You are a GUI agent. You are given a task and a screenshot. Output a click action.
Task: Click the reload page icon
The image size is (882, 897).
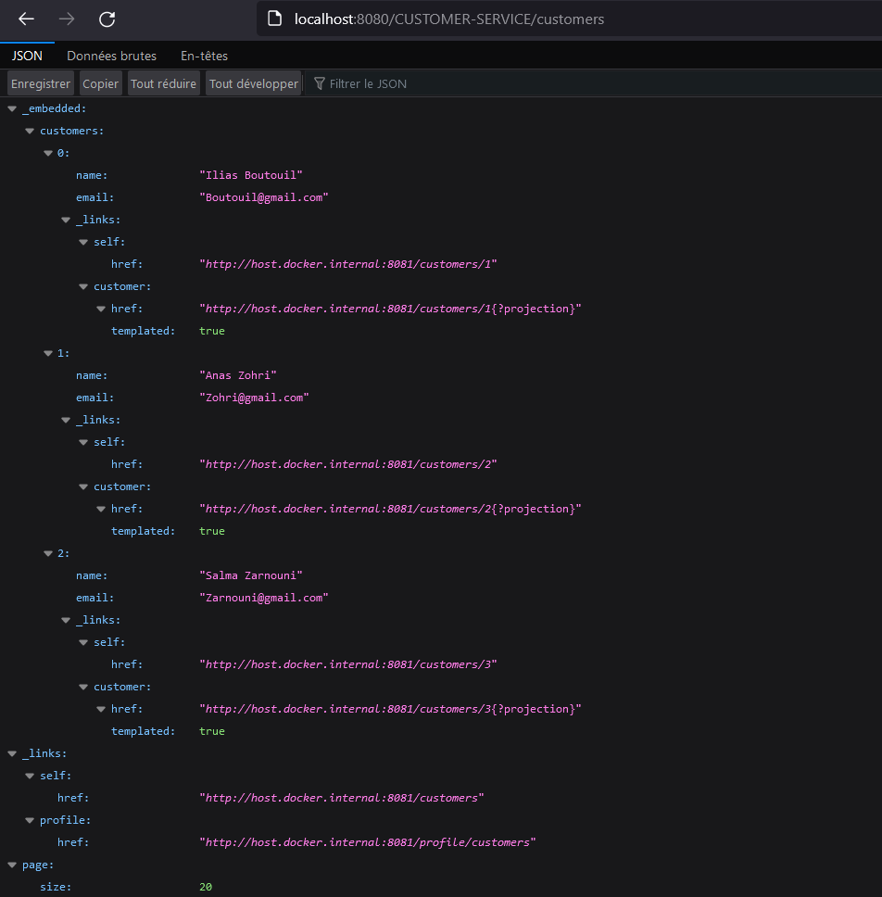[x=106, y=19]
